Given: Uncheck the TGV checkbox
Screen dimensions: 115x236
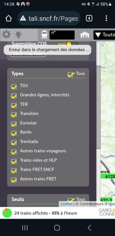Looking at the screenshot, I should [x=14, y=87].
